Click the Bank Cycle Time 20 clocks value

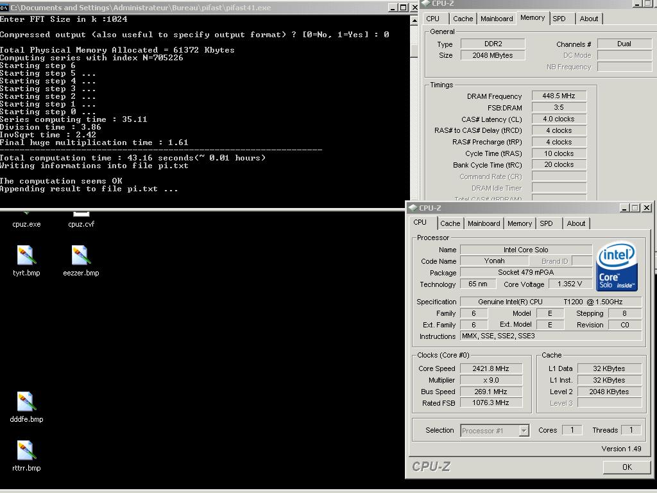559,164
